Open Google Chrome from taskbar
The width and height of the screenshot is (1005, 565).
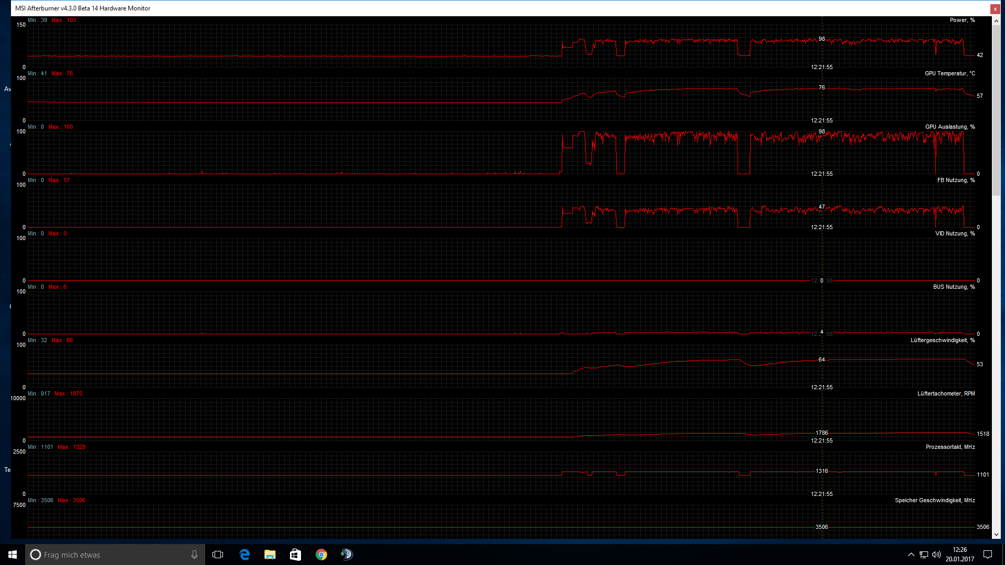click(321, 555)
